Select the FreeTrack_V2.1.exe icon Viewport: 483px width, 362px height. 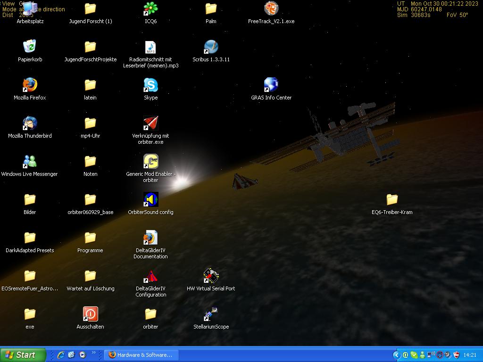[271, 9]
